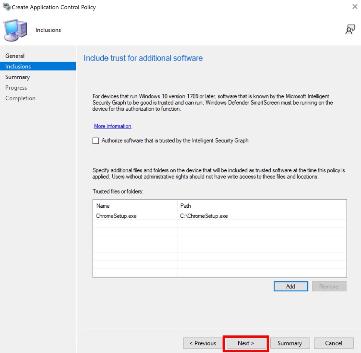Select the ChromeSetup.exe entry in the list

pyautogui.click(x=116, y=216)
